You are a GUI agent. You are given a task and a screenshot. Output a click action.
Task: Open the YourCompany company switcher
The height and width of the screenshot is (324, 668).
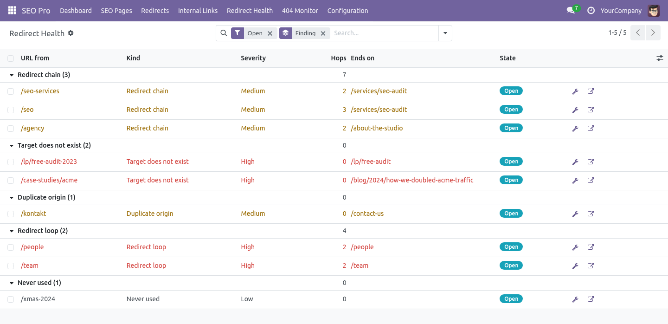click(x=621, y=10)
